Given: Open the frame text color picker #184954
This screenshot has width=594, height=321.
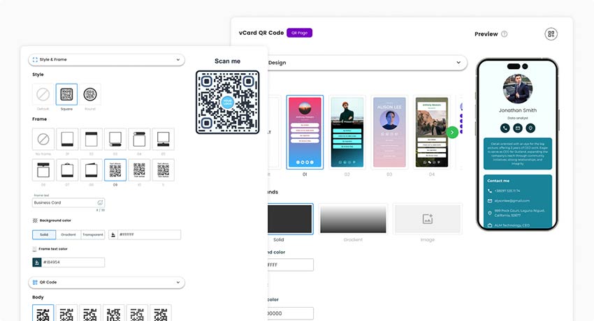Looking at the screenshot, I should [37, 262].
